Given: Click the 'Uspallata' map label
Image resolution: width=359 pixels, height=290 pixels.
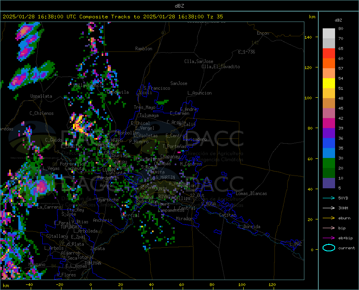Looking at the screenshot, I should pyautogui.click(x=41, y=96).
